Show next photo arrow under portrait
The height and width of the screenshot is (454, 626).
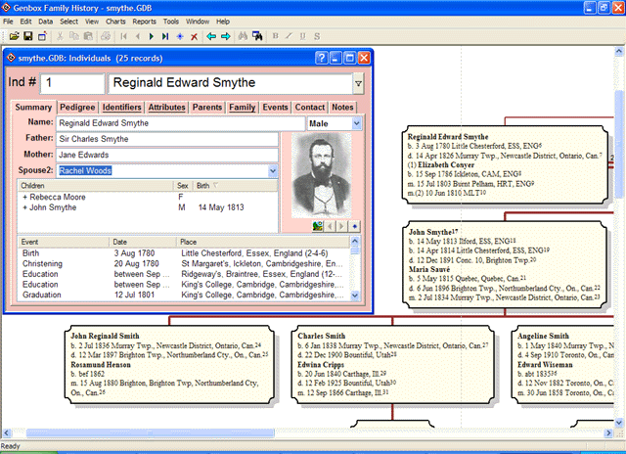coord(341,226)
